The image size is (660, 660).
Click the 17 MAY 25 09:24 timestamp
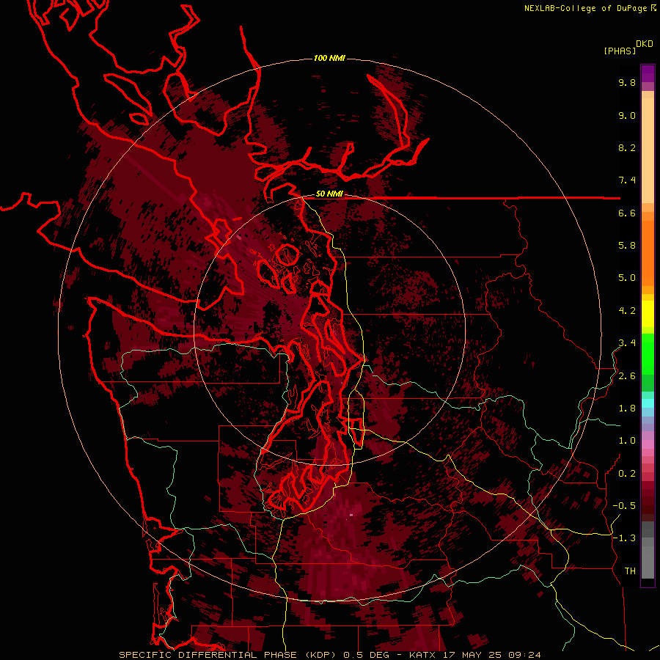[x=491, y=655]
